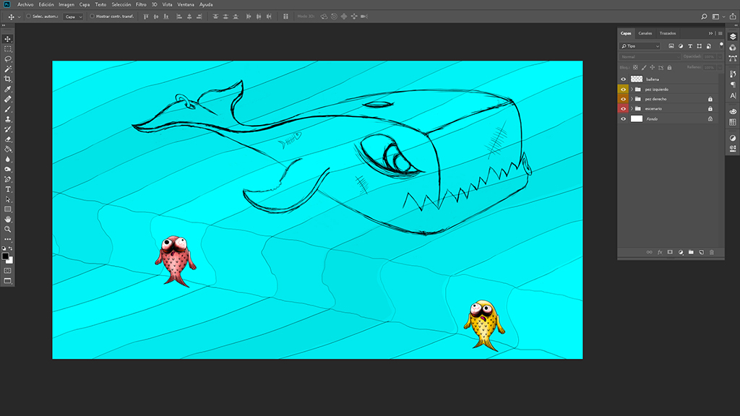The height and width of the screenshot is (416, 740).
Task: Pick the Eyedropper tool
Action: tap(8, 89)
